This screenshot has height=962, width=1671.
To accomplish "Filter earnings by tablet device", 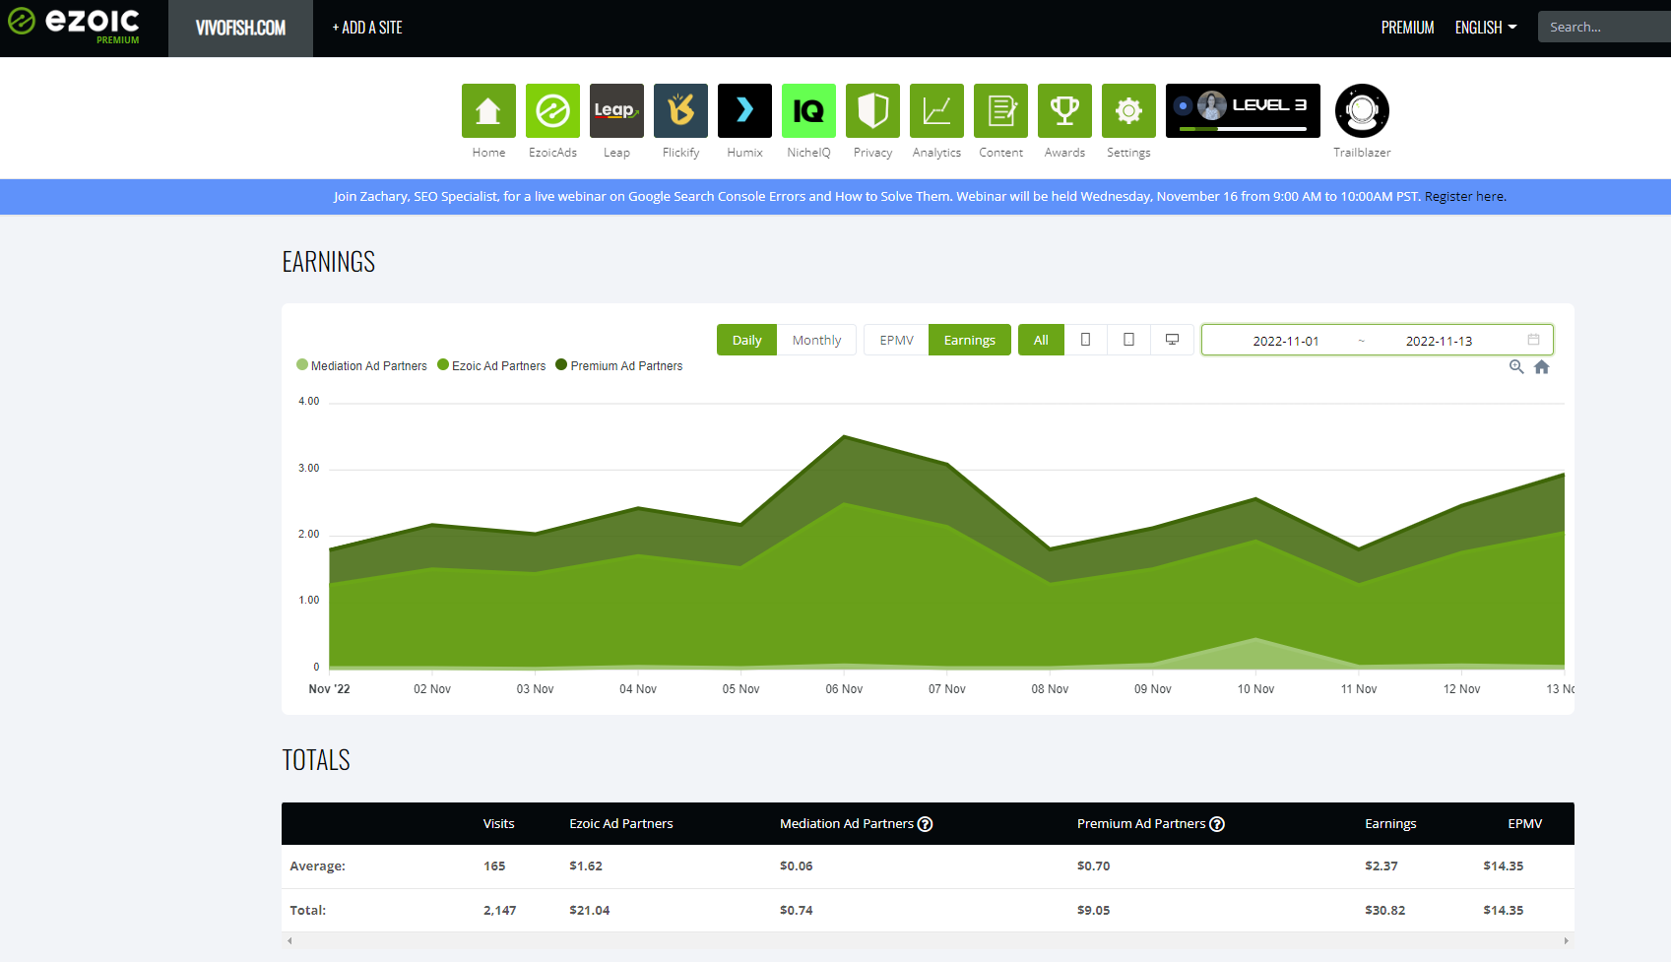I will pos(1128,340).
